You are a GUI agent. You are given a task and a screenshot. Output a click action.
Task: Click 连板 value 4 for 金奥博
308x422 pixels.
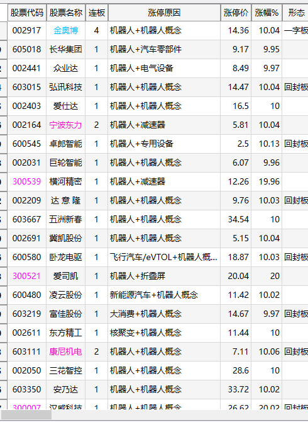(x=96, y=30)
